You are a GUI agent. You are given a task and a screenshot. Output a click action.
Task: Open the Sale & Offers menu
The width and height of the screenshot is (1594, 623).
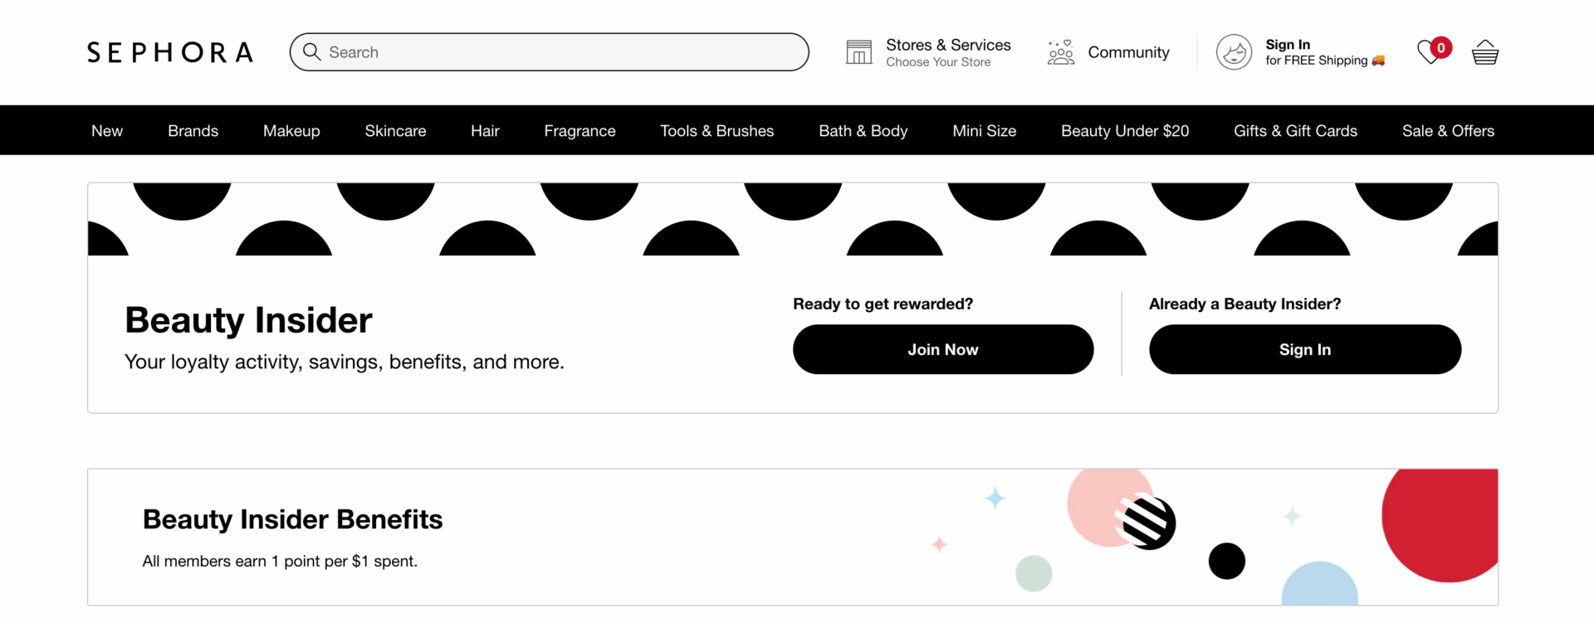tap(1449, 130)
